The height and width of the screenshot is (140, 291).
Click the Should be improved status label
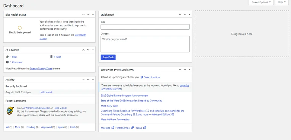[x=20, y=32]
